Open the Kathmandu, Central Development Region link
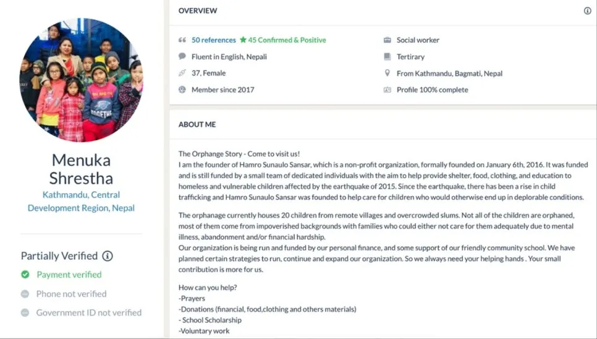 tap(81, 201)
